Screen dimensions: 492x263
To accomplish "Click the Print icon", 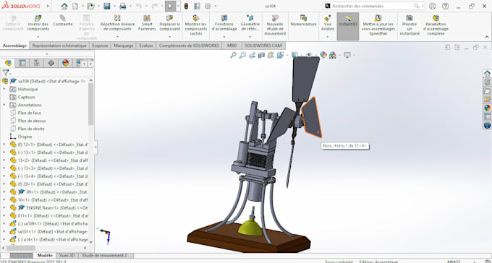I will coord(123,6).
